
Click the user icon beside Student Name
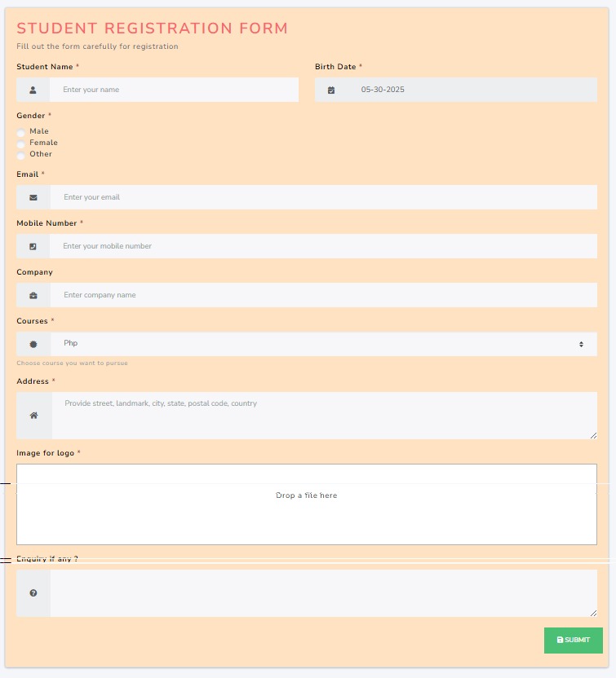click(33, 90)
